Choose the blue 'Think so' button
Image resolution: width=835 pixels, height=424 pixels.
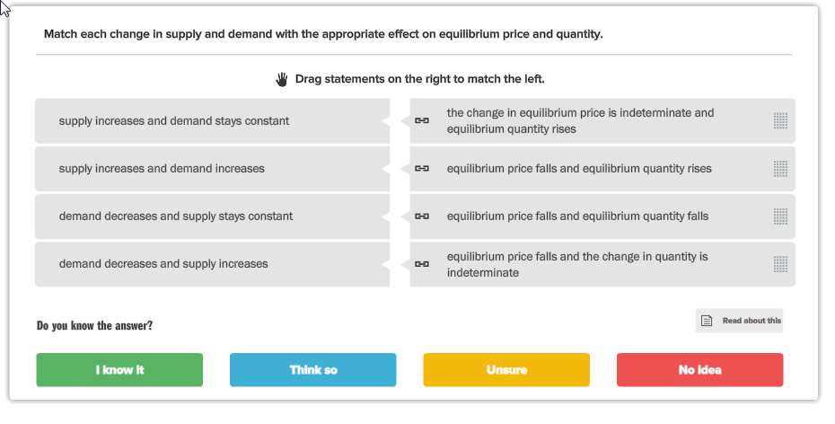(313, 370)
